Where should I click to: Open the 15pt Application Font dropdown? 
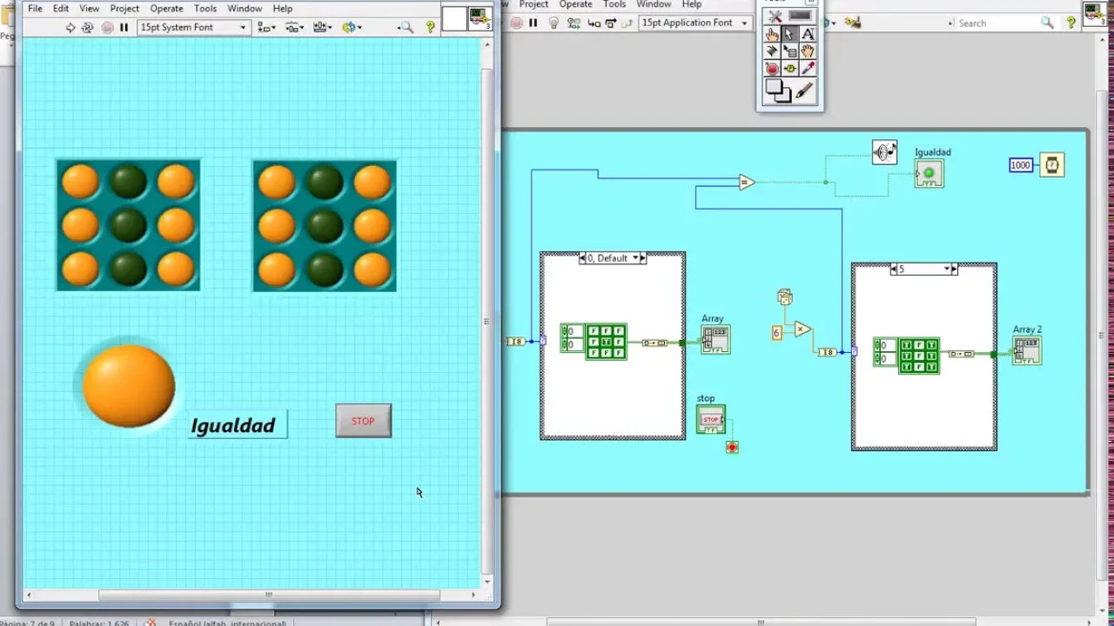(x=695, y=23)
